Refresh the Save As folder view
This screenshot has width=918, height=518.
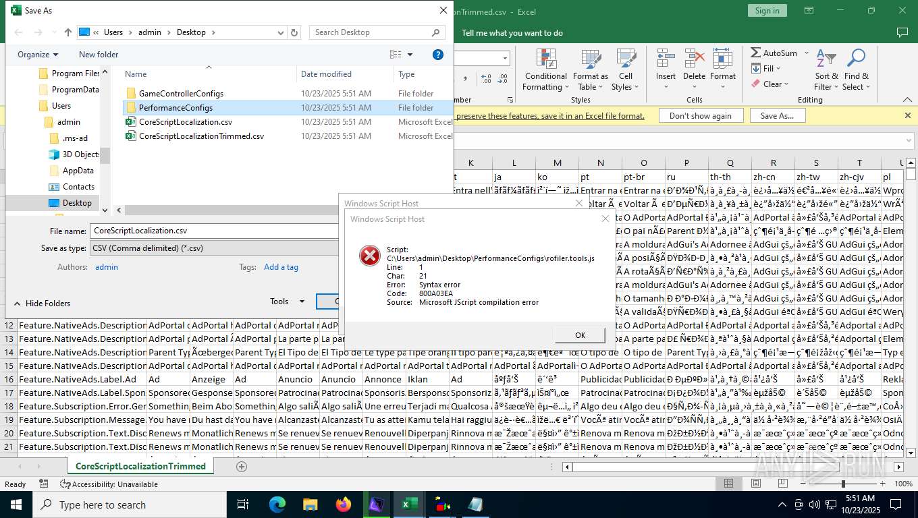(294, 32)
